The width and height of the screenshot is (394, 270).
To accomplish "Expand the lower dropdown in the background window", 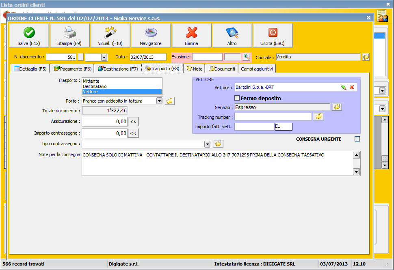I will pos(383,109).
